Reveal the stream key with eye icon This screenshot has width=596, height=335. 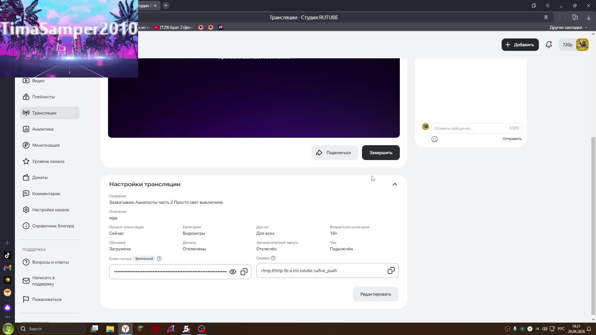[x=233, y=272]
